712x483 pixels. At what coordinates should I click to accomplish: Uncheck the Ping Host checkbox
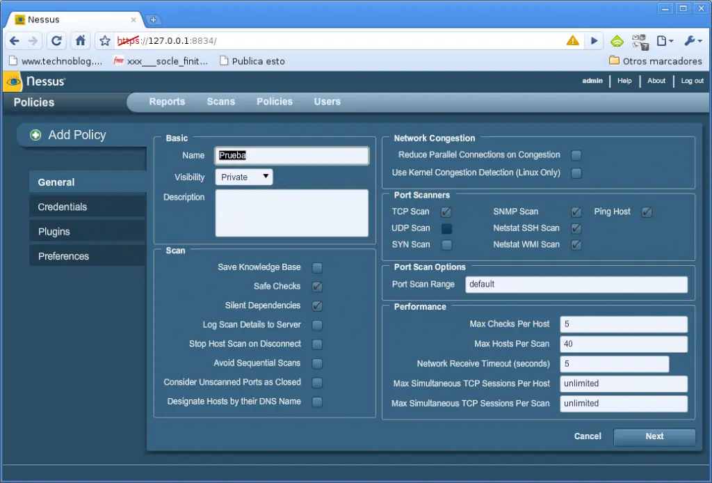(x=647, y=212)
